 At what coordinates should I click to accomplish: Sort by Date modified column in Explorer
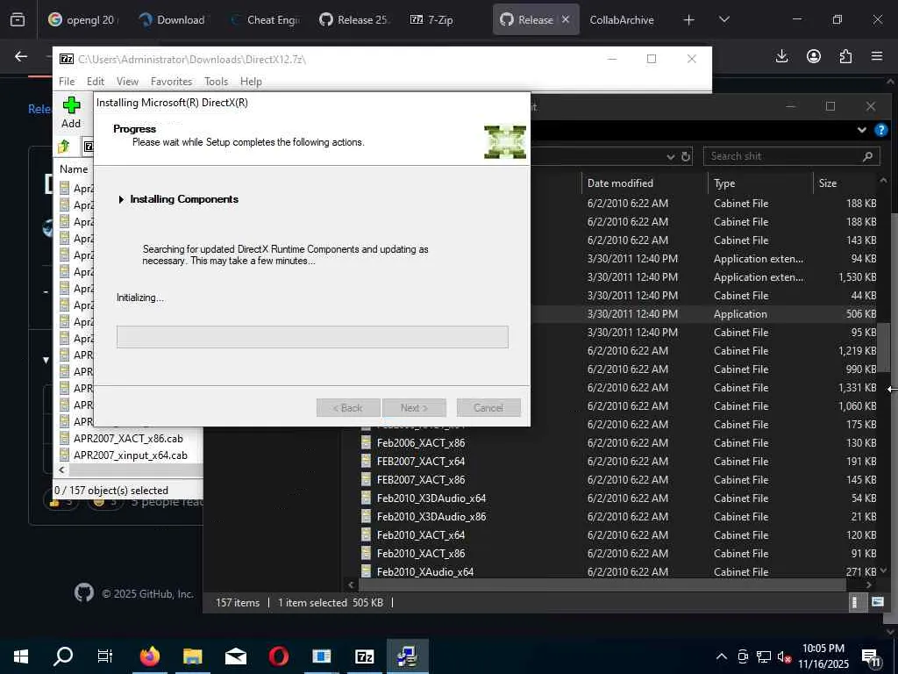[x=620, y=183]
